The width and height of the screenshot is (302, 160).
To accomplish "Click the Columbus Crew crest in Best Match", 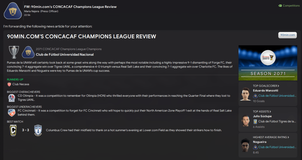I will coord(12,130).
